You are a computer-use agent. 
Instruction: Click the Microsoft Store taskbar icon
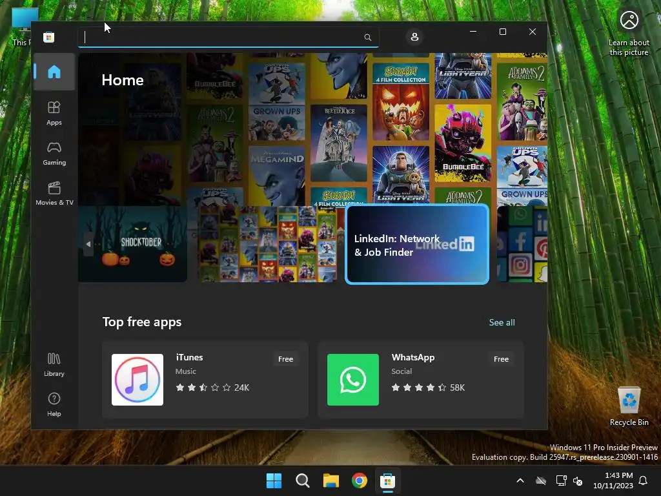[x=387, y=480]
